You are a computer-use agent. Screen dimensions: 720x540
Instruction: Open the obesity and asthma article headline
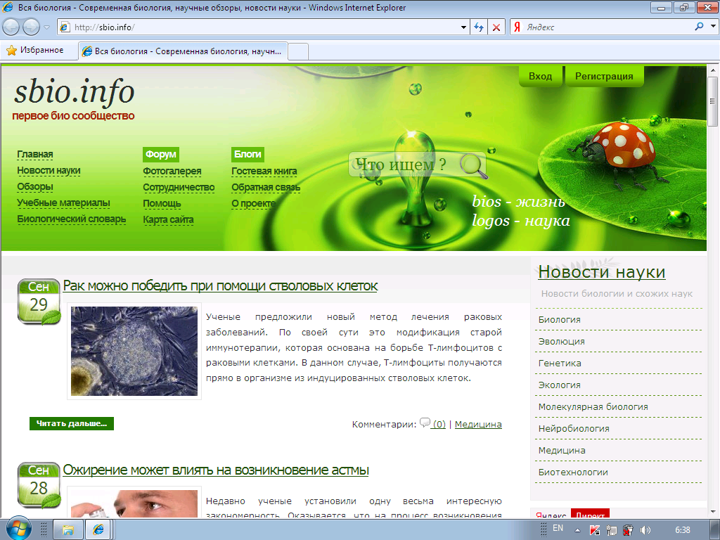[x=216, y=470]
